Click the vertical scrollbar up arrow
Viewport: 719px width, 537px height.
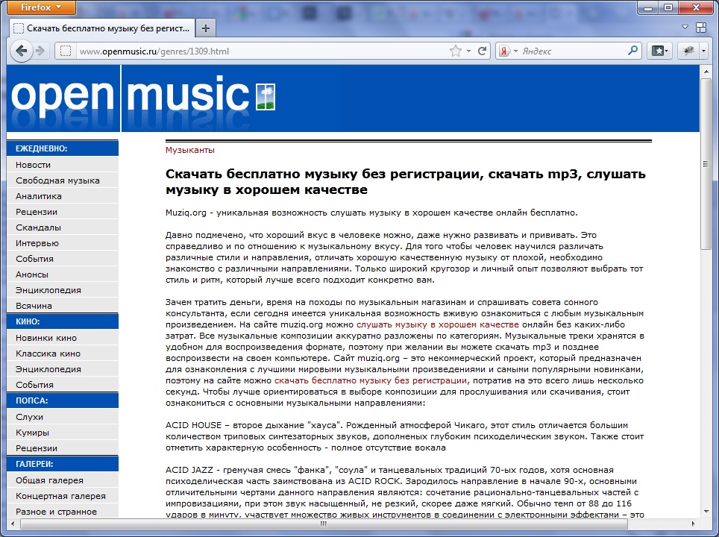(x=706, y=71)
